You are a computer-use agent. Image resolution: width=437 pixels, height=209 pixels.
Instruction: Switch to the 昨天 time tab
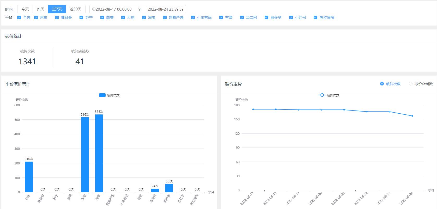pos(40,9)
